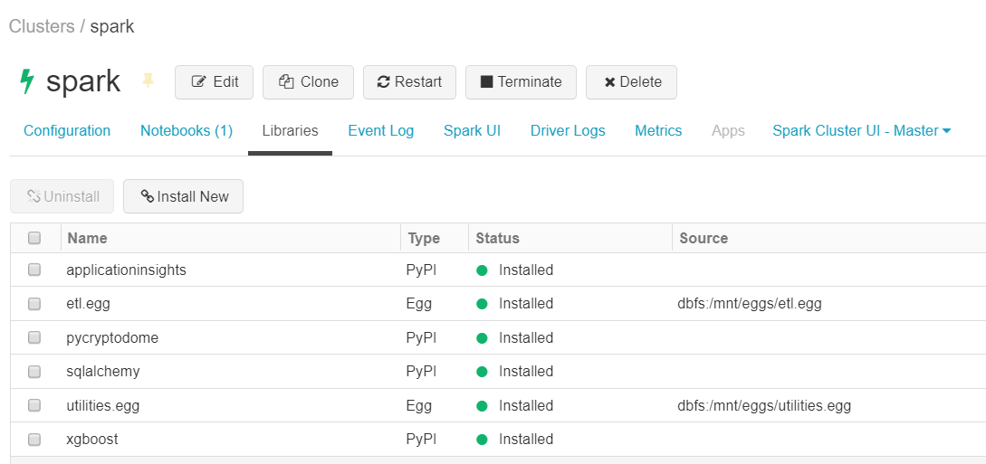The image size is (986, 464).
Task: Open the Driver Logs tab
Action: 568,130
